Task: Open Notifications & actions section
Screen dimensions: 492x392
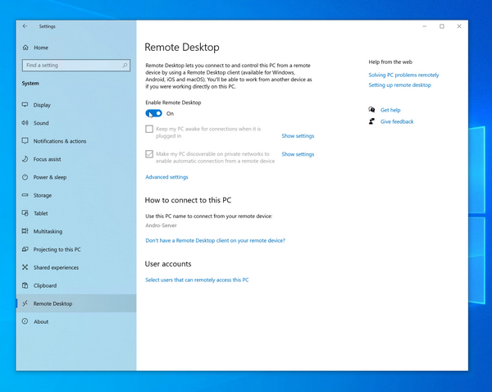Action: 59,141
